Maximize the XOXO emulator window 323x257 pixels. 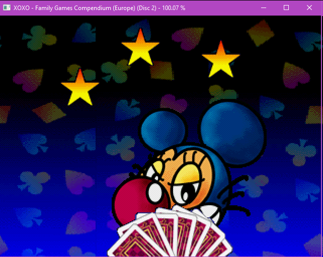tap(286, 8)
